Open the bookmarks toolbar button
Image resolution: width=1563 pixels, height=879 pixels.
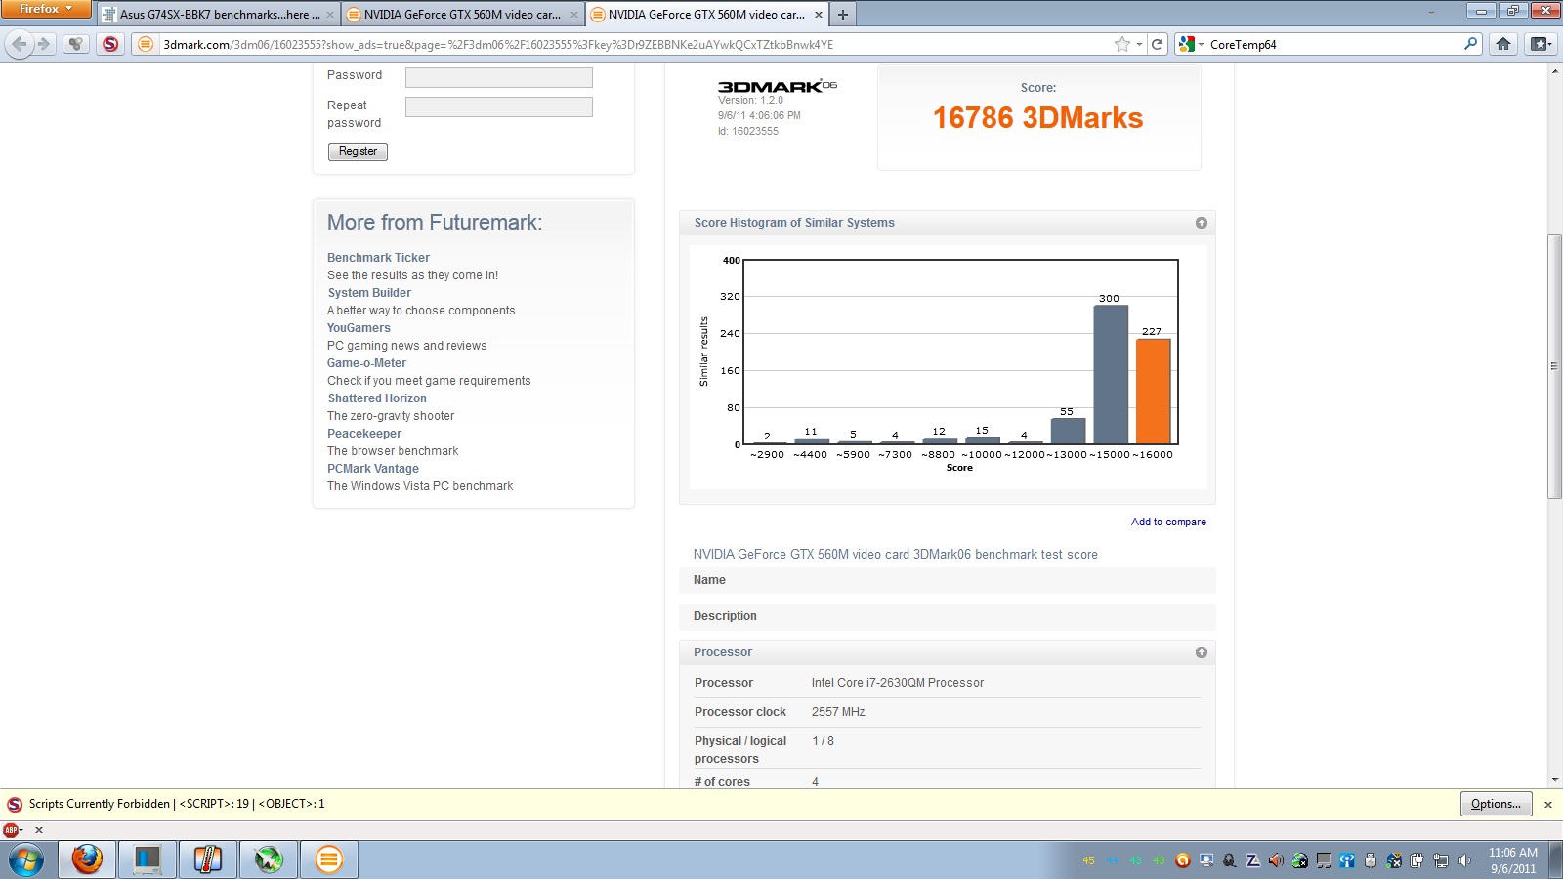pos(1541,44)
